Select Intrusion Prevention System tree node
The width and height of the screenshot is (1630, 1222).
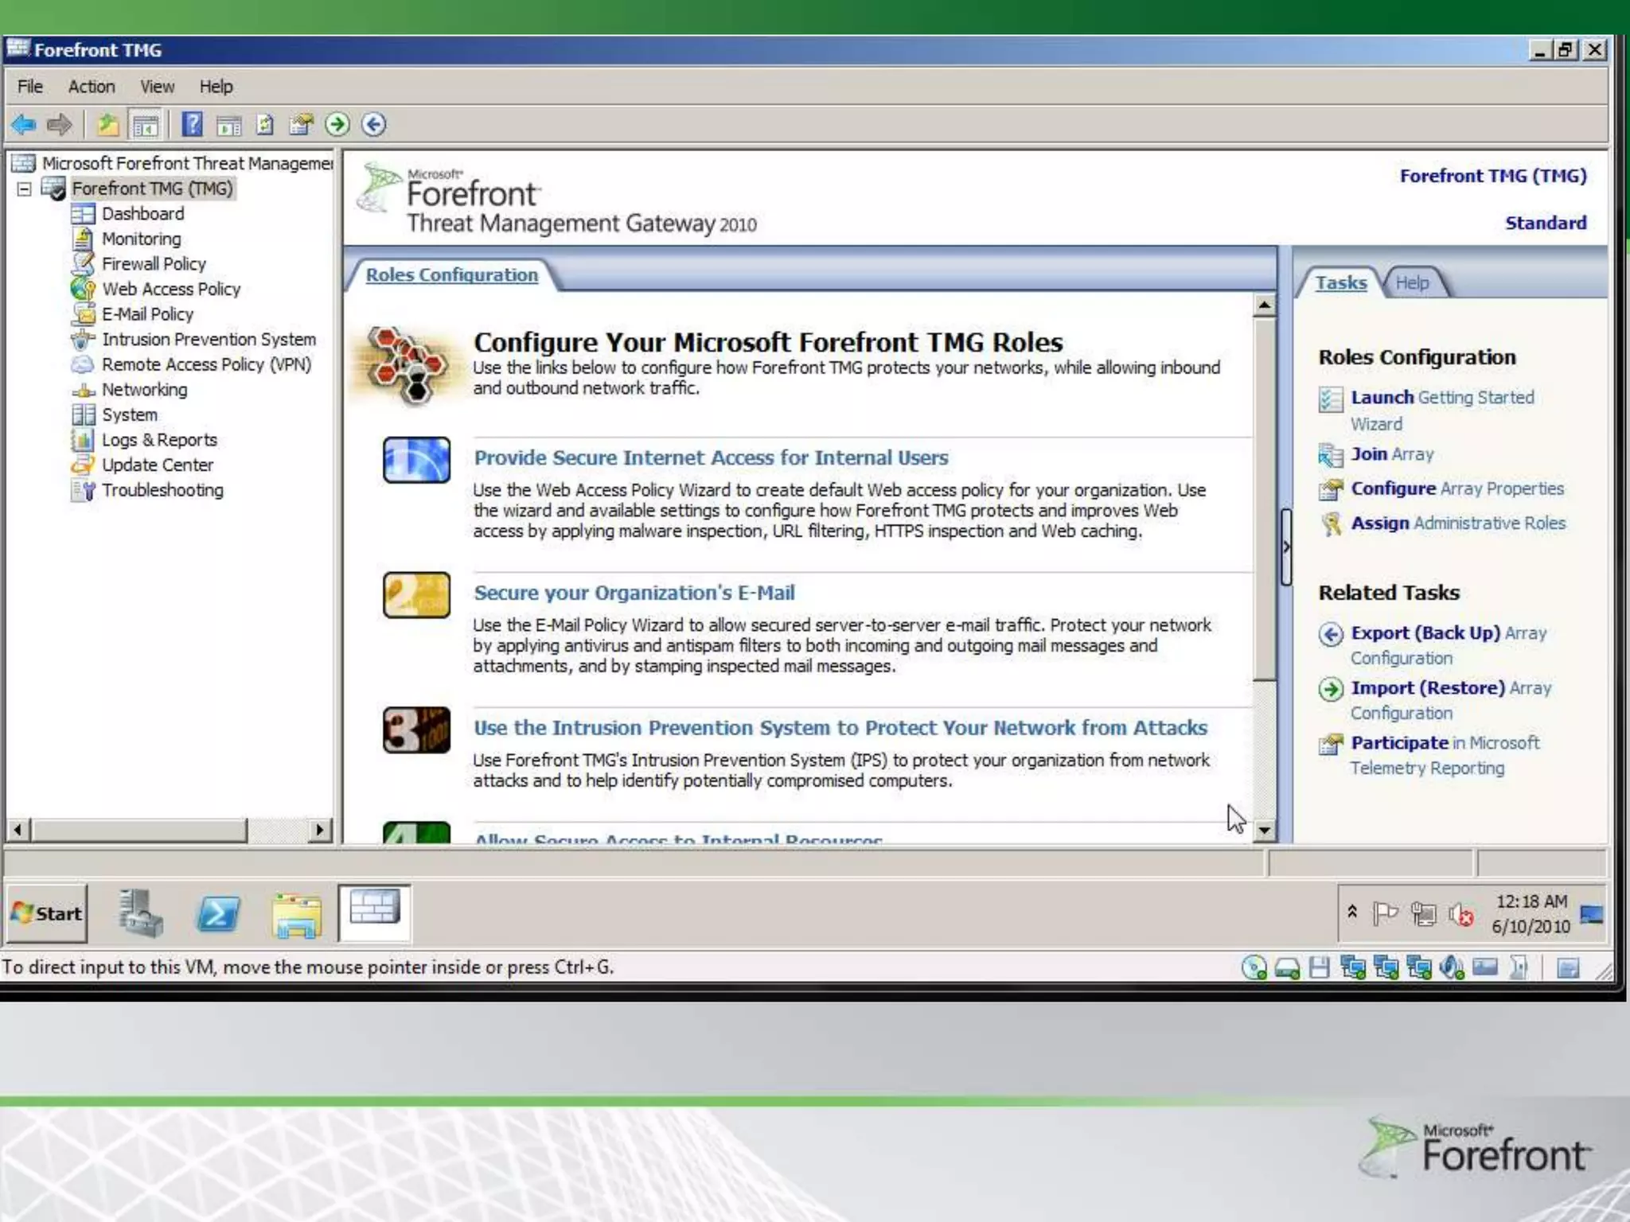(209, 340)
